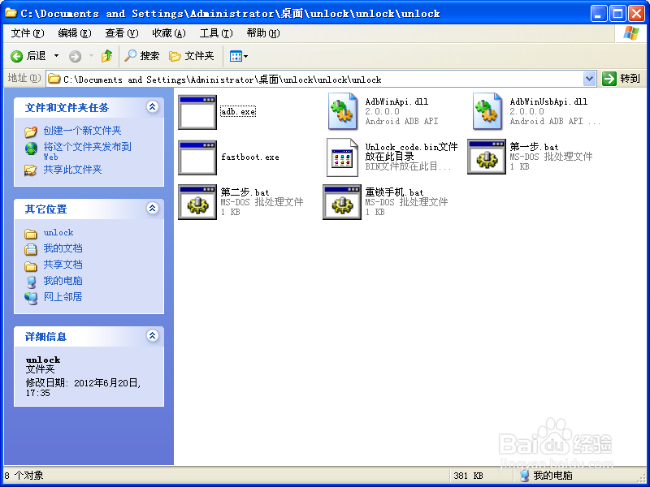Select the 重锁手机.bat batch file icon
This screenshot has height=487, width=650.
342,202
